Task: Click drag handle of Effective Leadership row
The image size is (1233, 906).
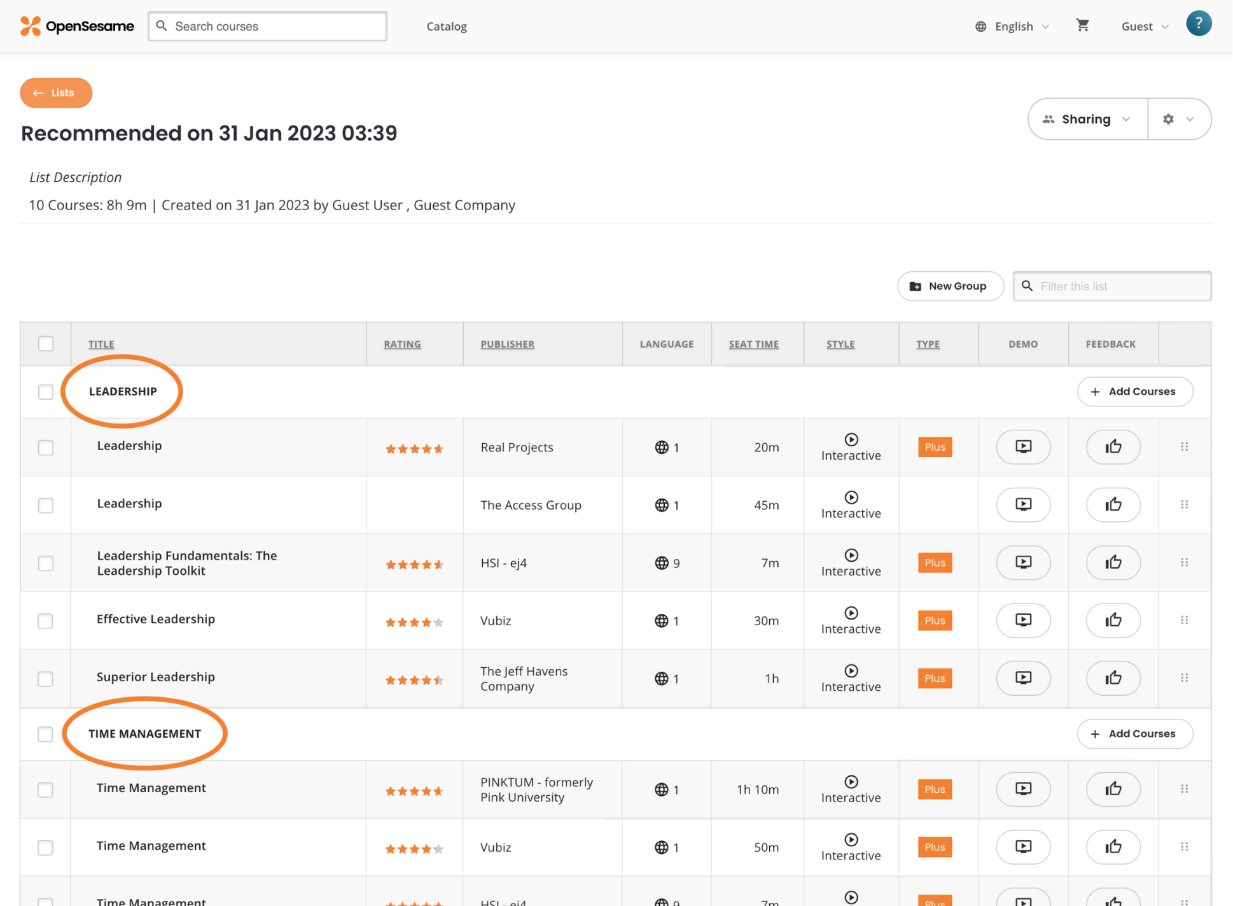Action: (x=1184, y=620)
